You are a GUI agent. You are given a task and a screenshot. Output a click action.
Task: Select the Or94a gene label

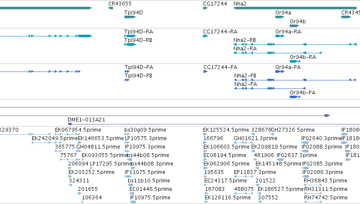(x=283, y=12)
